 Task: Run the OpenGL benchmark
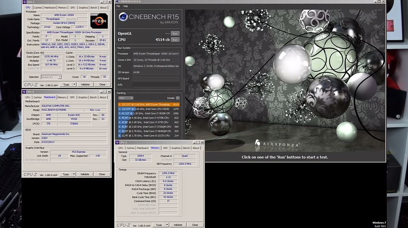pyautogui.click(x=175, y=33)
